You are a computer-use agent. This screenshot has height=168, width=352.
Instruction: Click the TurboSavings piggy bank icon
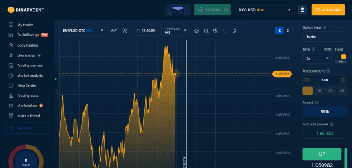pos(11,35)
